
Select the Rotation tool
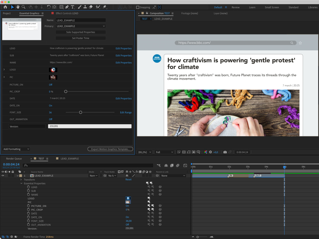point(48,7)
